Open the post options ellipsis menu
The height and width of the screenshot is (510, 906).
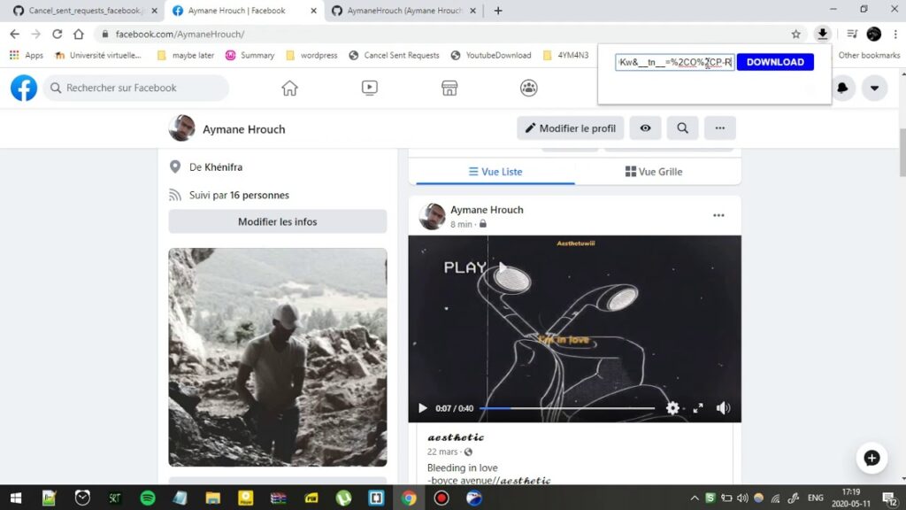pyautogui.click(x=718, y=216)
